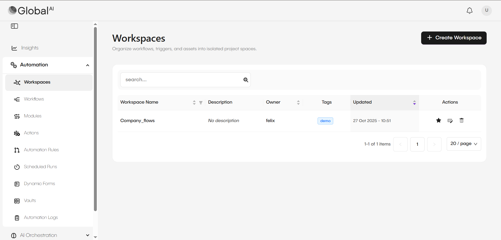The height and width of the screenshot is (240, 501).
Task: Go to Insights page
Action: (29, 48)
